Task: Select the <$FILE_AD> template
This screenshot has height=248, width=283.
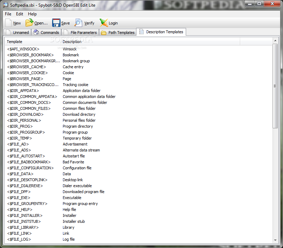Action: tap(18, 144)
